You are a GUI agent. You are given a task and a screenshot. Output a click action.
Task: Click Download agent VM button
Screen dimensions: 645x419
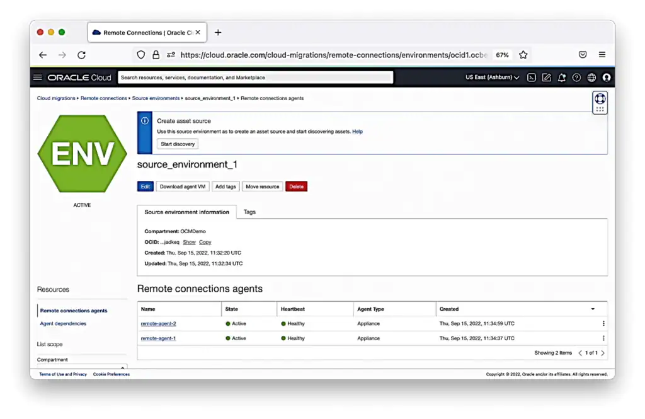tap(183, 187)
